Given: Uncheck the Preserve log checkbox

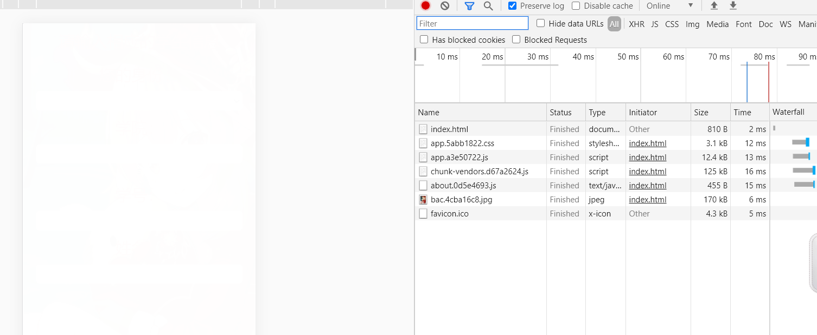Looking at the screenshot, I should click(x=513, y=6).
